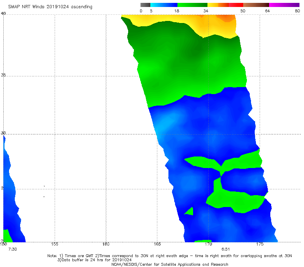Viewport: 304px width, 267px height.
Task: Click the brown segment of the color bar
Action: click(256, 5)
